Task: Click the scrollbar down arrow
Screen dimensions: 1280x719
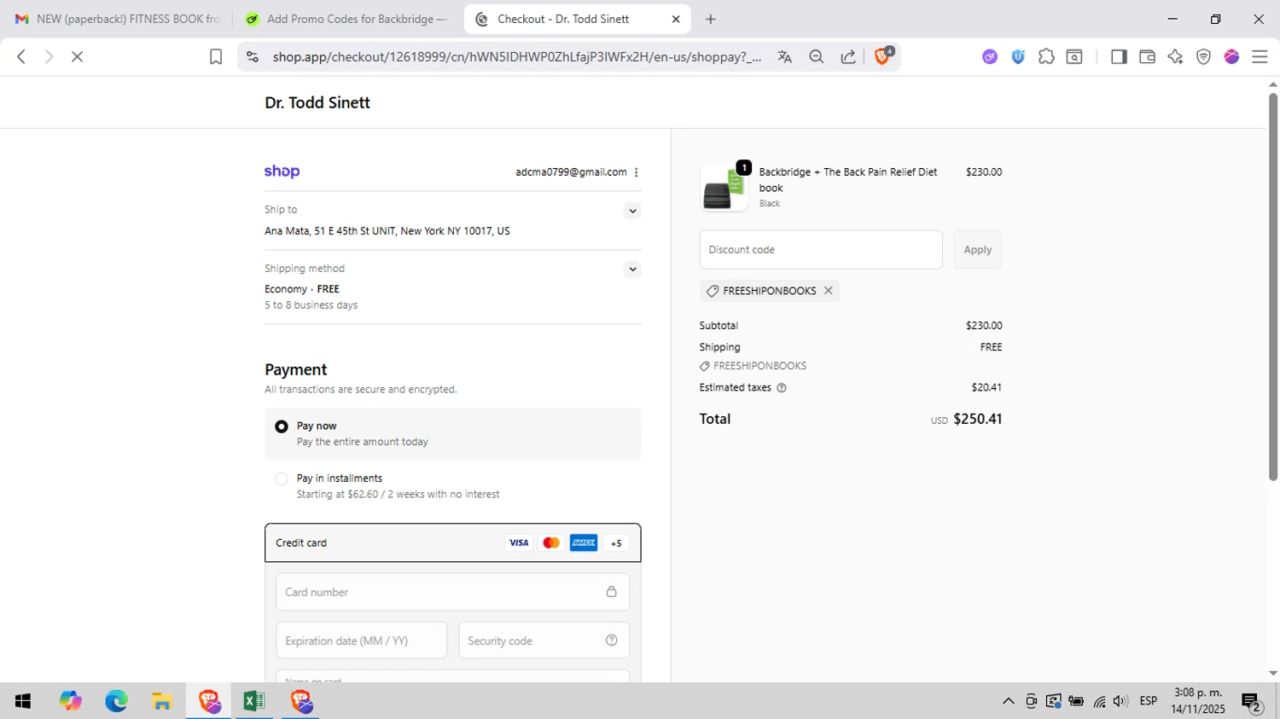Action: click(x=1273, y=674)
